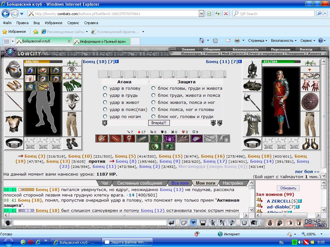Open the Безопасность dropdown in command bar
Screen dimensions: 330x247
click(284, 41)
